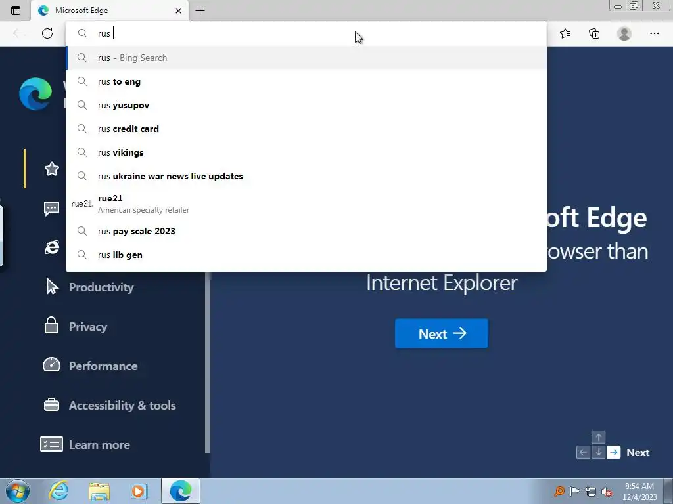Select the 'rus vikings' suggestion
673x504 pixels.
point(306,152)
